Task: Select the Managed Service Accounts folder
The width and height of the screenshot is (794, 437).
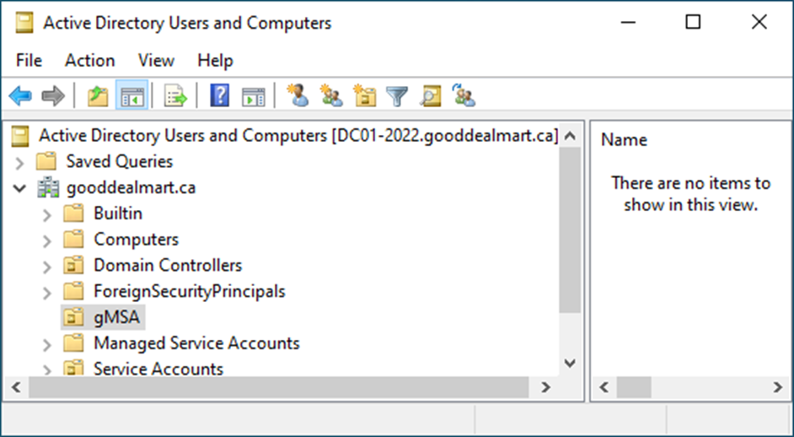Action: coord(196,343)
